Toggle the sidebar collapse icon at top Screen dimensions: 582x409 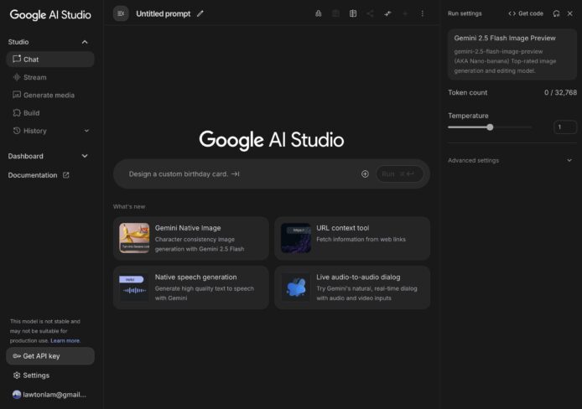[x=121, y=13]
